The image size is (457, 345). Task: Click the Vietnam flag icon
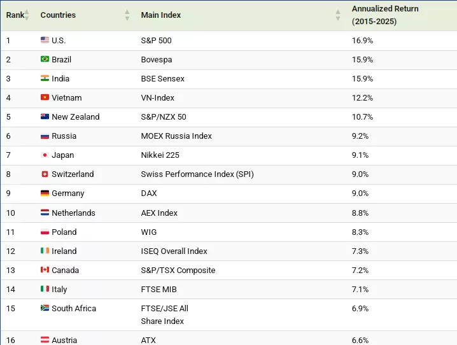pos(45,97)
